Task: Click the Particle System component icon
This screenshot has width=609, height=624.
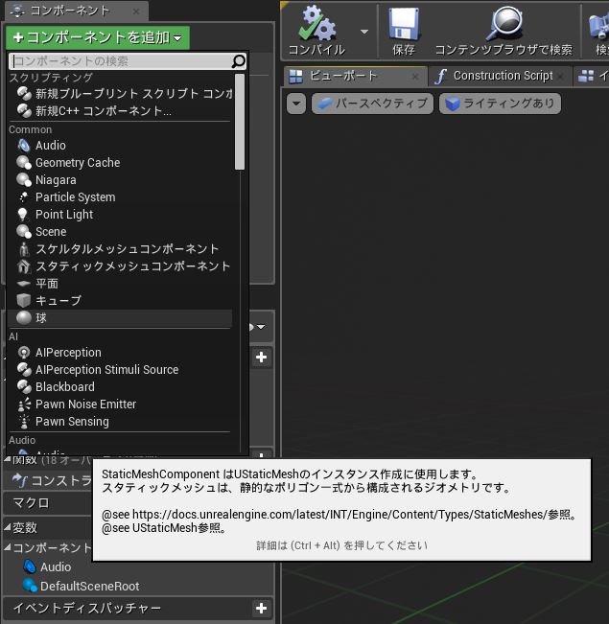Action: 24,197
